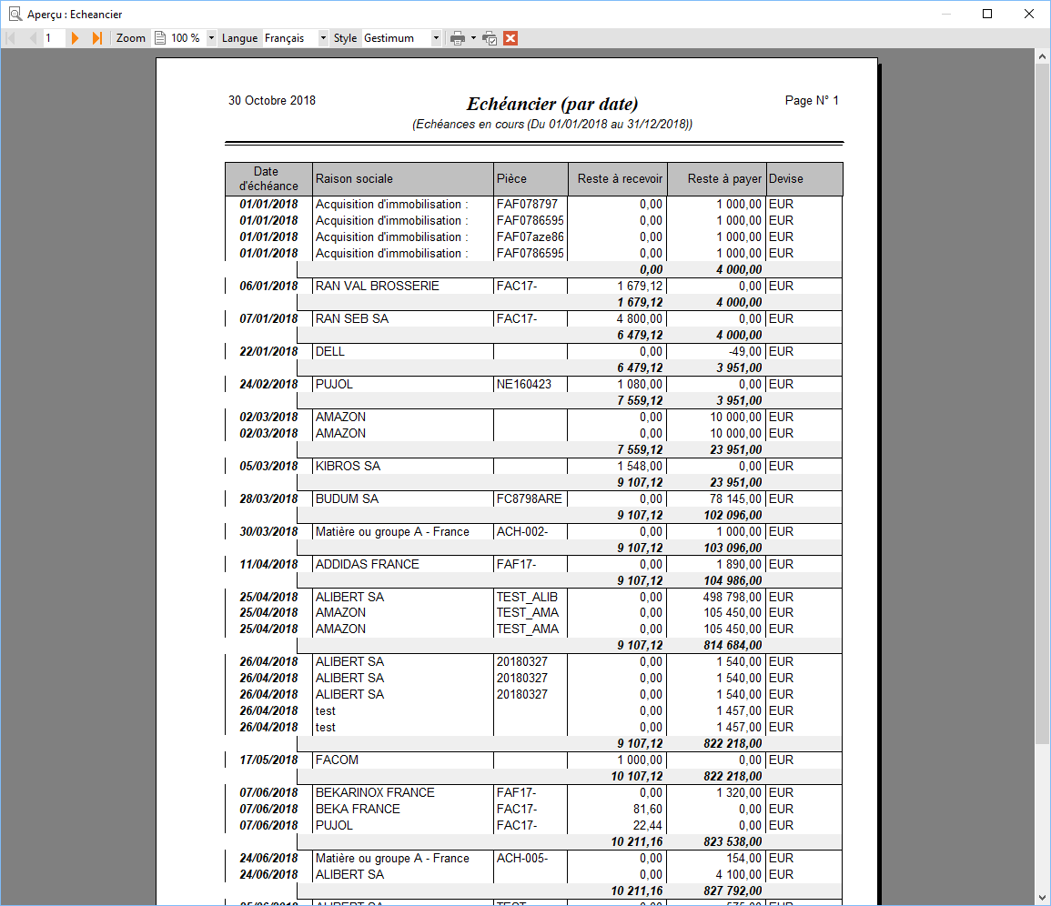
Task: Click the 'DELL' company name
Action: pyautogui.click(x=329, y=352)
